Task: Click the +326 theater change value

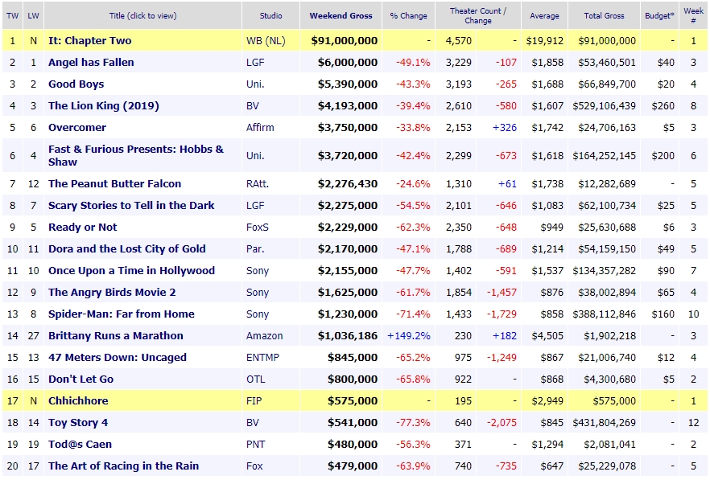Action: click(x=505, y=128)
